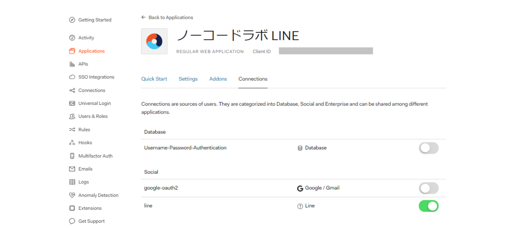
Task: Navigate to APIs in sidebar
Action: [83, 64]
